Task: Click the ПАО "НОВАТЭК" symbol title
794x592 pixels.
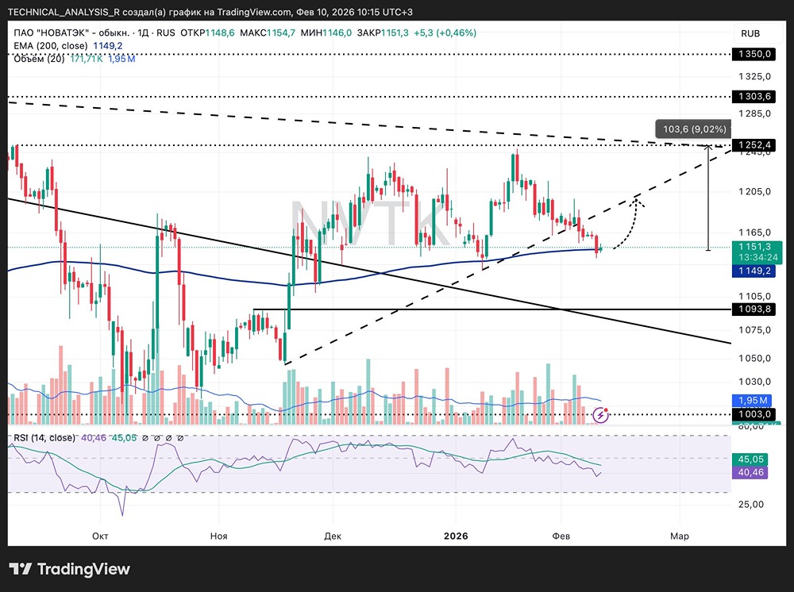Action: (71, 33)
